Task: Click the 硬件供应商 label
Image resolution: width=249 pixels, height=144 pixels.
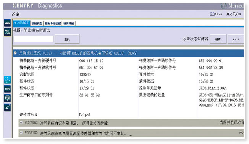Action: point(29,115)
